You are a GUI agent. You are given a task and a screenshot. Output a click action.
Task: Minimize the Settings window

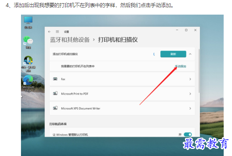tap(177, 30)
